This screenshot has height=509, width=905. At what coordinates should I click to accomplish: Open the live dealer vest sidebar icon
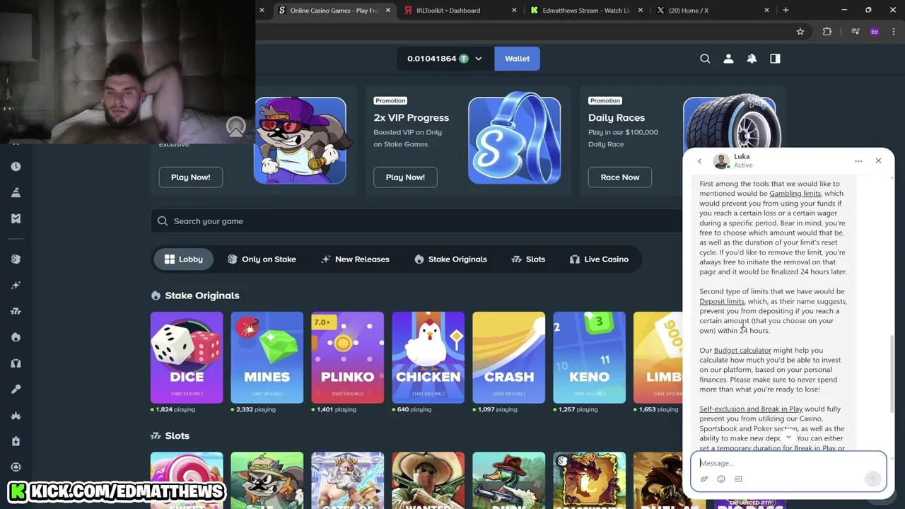point(16,363)
